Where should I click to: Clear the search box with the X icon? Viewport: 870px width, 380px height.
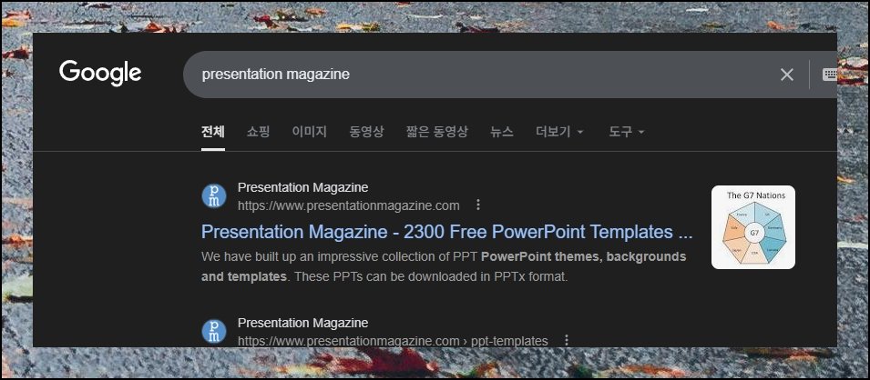787,75
